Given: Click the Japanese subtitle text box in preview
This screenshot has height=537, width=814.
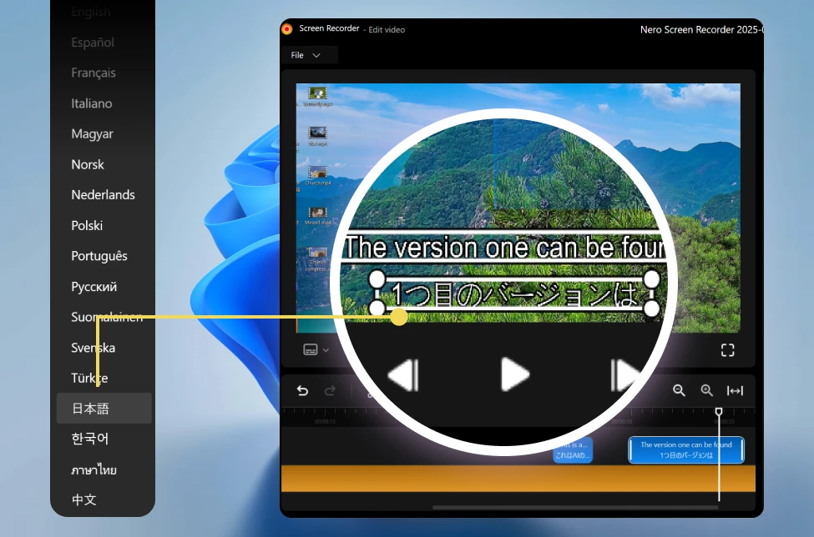Looking at the screenshot, I should [514, 294].
